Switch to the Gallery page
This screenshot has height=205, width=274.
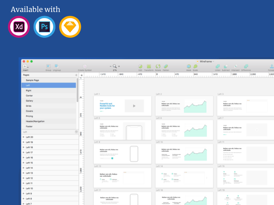coord(30,101)
